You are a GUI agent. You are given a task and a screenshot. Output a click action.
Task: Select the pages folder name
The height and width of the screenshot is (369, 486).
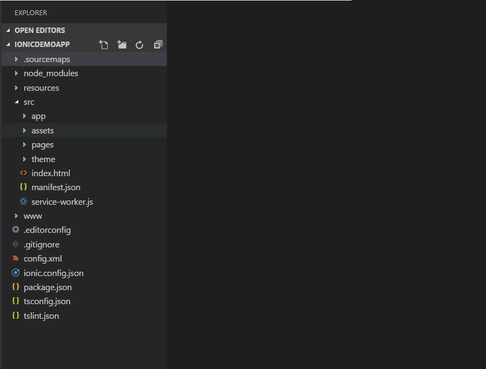[x=43, y=145]
